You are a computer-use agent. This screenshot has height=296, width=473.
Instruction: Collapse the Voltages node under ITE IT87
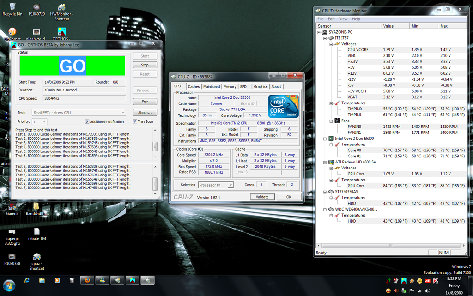pyautogui.click(x=331, y=44)
